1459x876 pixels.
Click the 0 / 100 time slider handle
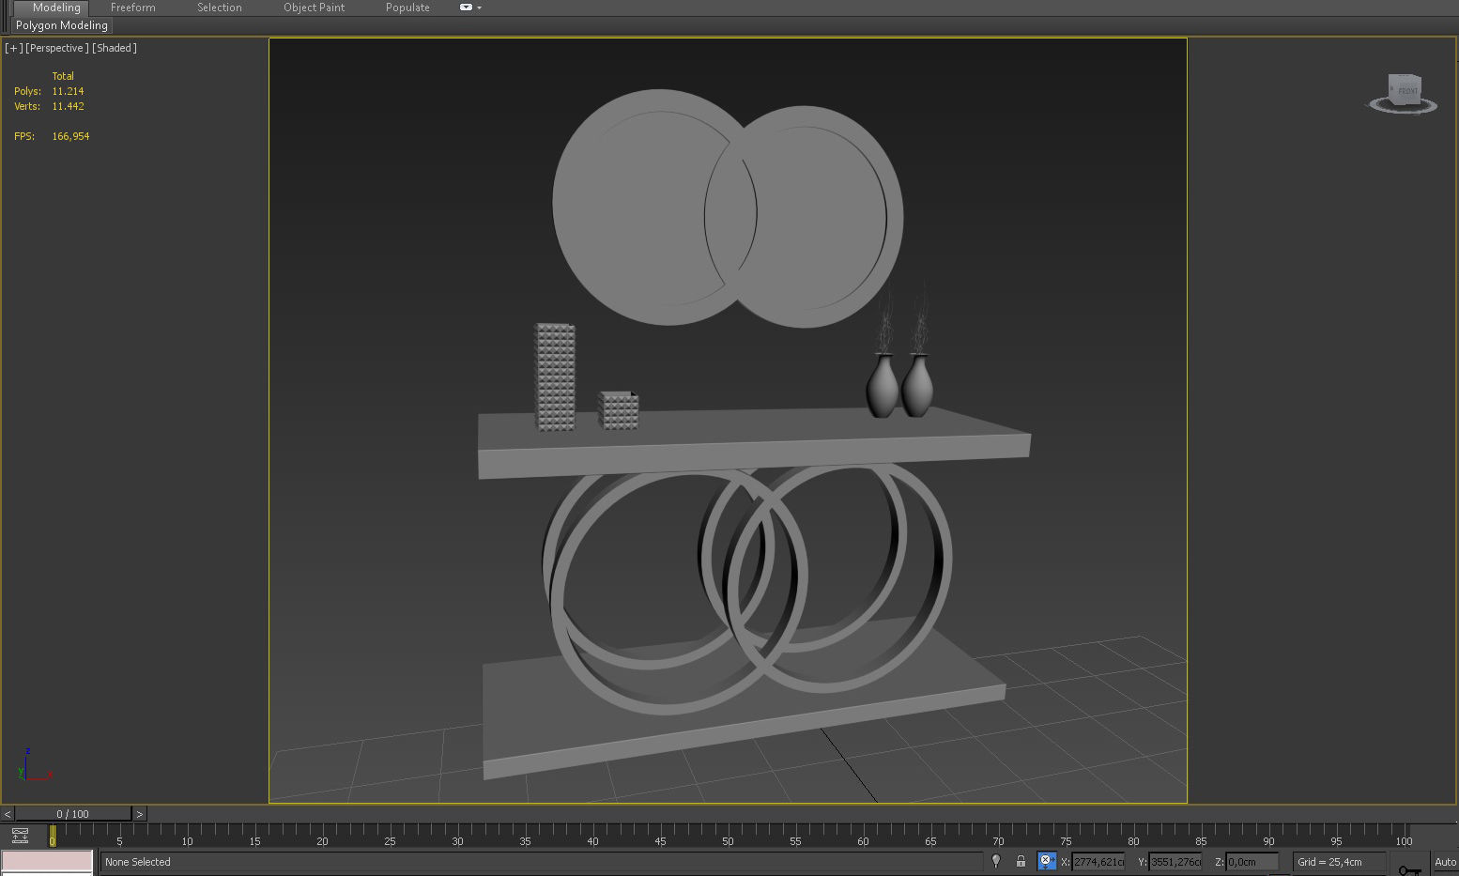click(x=73, y=814)
